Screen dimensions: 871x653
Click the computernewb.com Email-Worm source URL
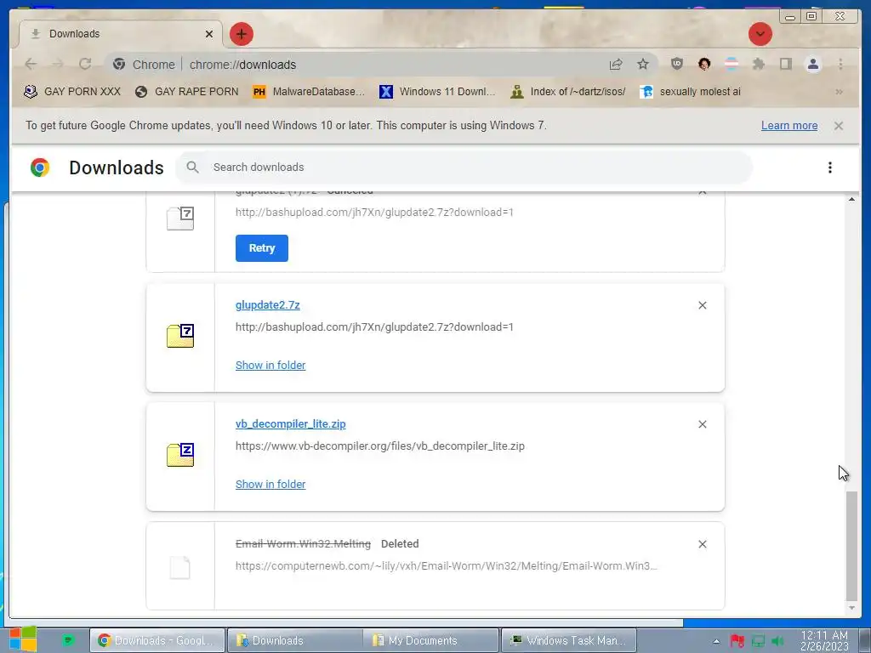(x=446, y=565)
